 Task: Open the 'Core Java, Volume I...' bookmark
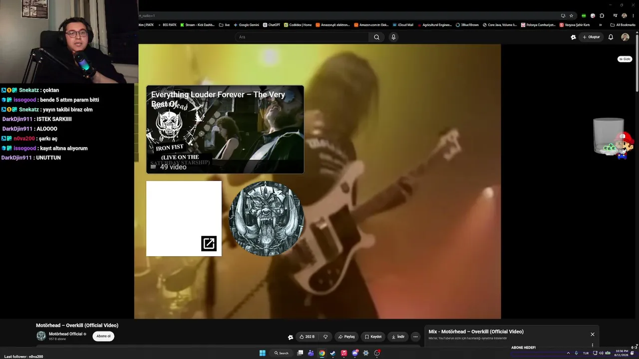pyautogui.click(x=500, y=25)
